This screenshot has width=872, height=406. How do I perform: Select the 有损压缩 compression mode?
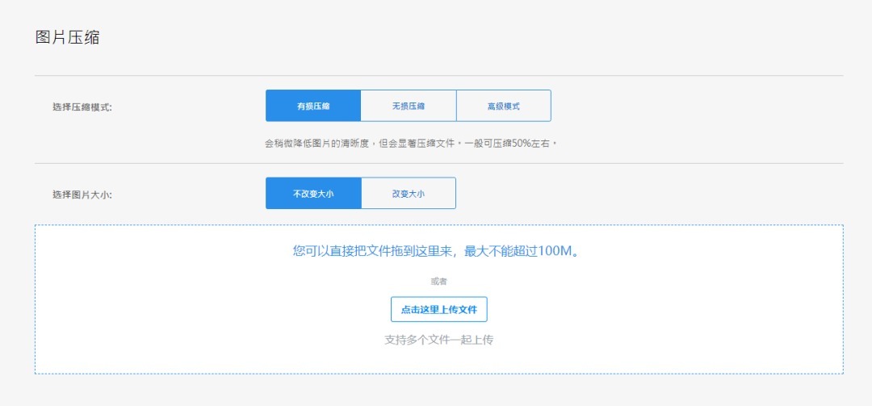[x=312, y=106]
